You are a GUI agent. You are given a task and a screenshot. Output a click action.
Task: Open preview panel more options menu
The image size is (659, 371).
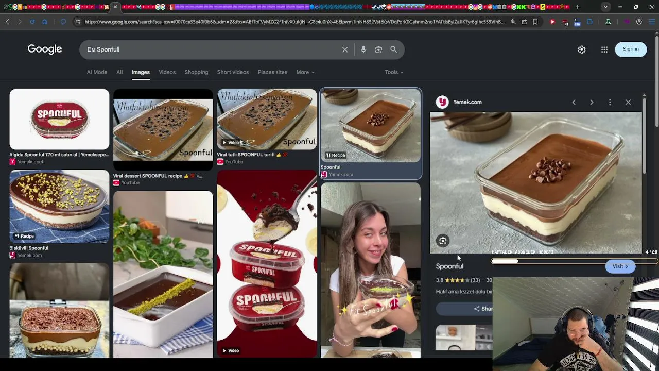(x=610, y=102)
